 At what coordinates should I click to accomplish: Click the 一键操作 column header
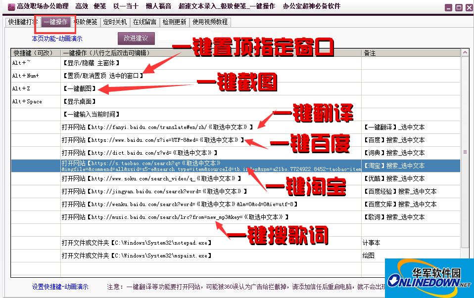click(211, 53)
